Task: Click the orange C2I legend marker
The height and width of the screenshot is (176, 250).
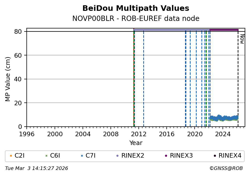Action: pyautogui.click(x=11, y=156)
